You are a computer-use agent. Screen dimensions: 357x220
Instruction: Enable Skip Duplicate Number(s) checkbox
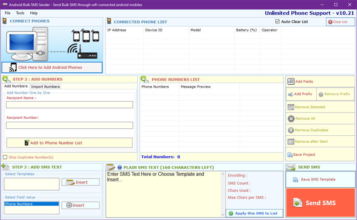click(x=5, y=157)
